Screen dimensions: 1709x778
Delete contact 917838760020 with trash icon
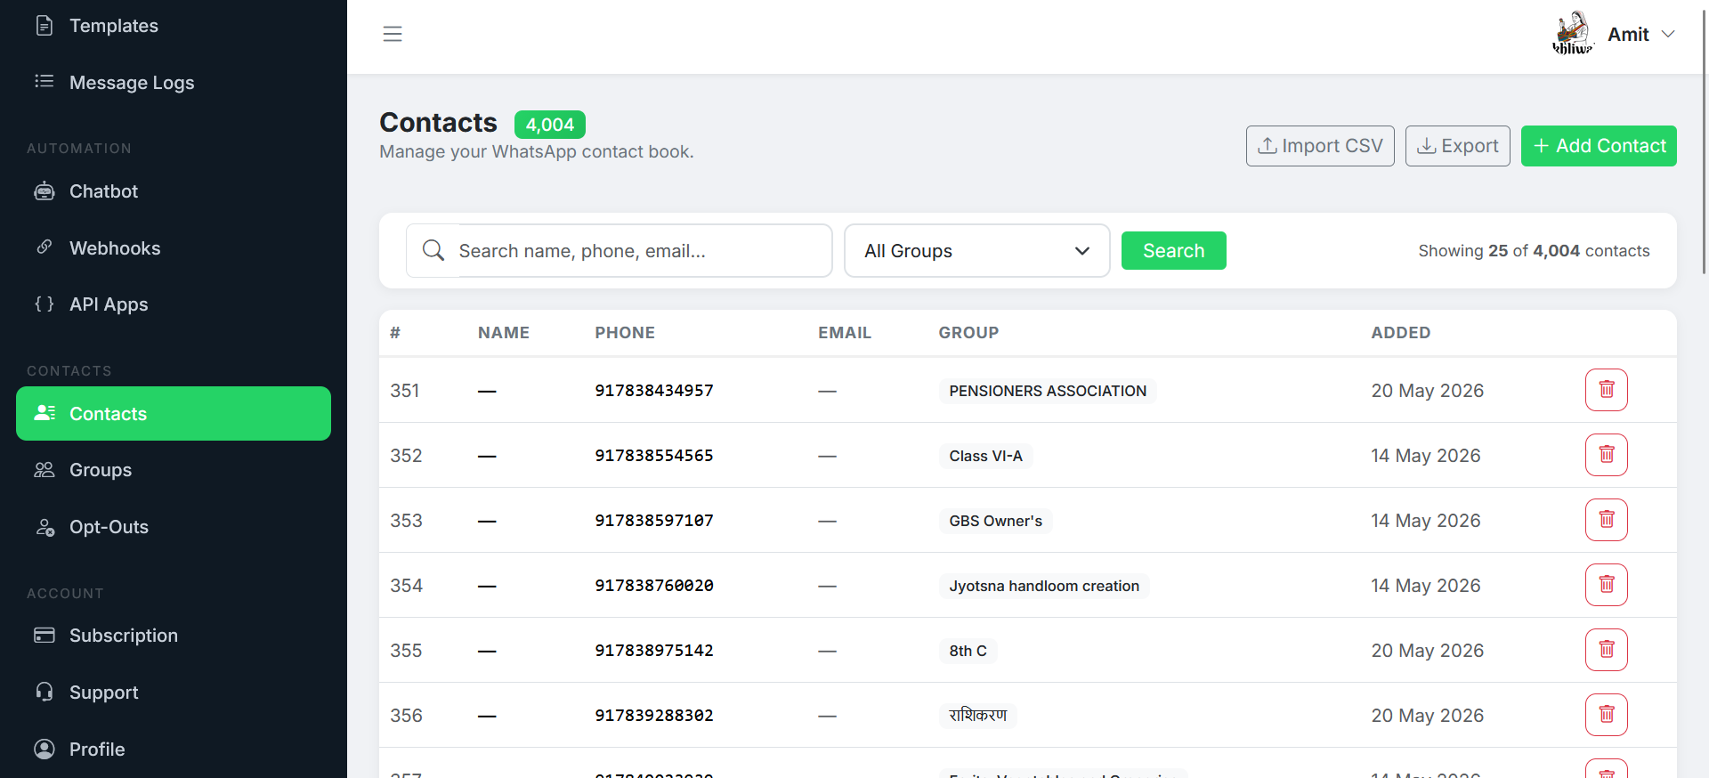pos(1606,585)
